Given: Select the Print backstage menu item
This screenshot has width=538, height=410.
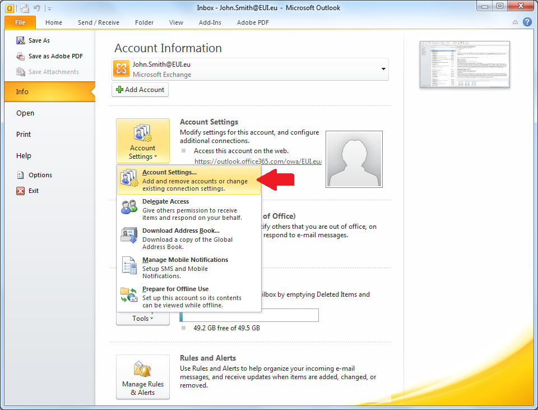Looking at the screenshot, I should (x=24, y=135).
